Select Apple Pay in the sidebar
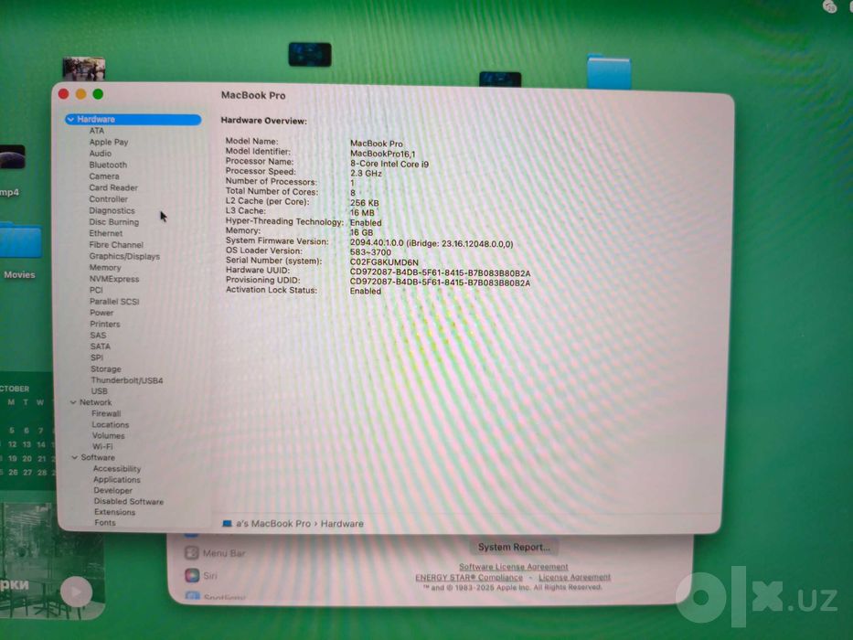Screen dimensions: 853x640 pyautogui.click(x=108, y=142)
